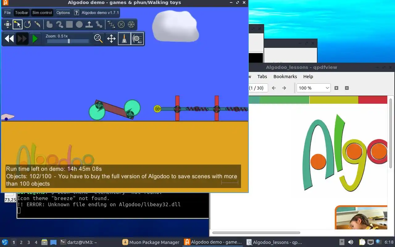Open the Options menu

pos(63,13)
